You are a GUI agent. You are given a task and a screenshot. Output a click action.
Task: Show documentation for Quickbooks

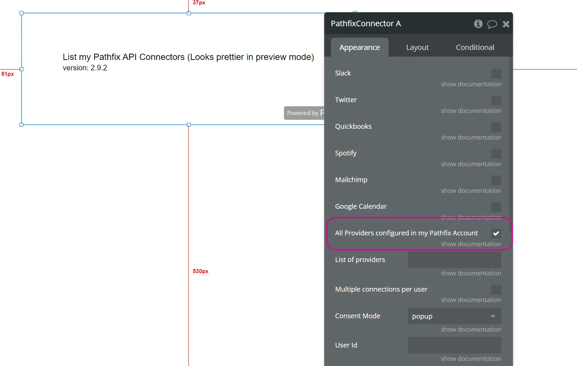(471, 137)
